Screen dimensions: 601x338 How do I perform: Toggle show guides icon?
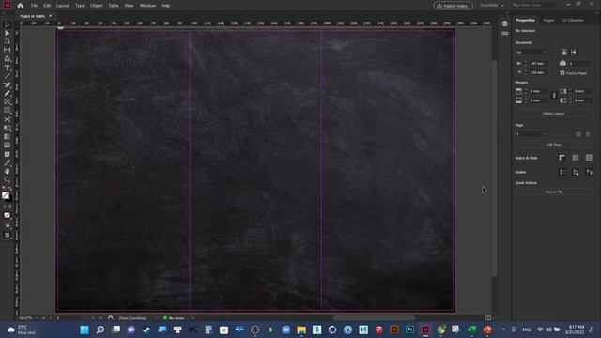click(562, 172)
